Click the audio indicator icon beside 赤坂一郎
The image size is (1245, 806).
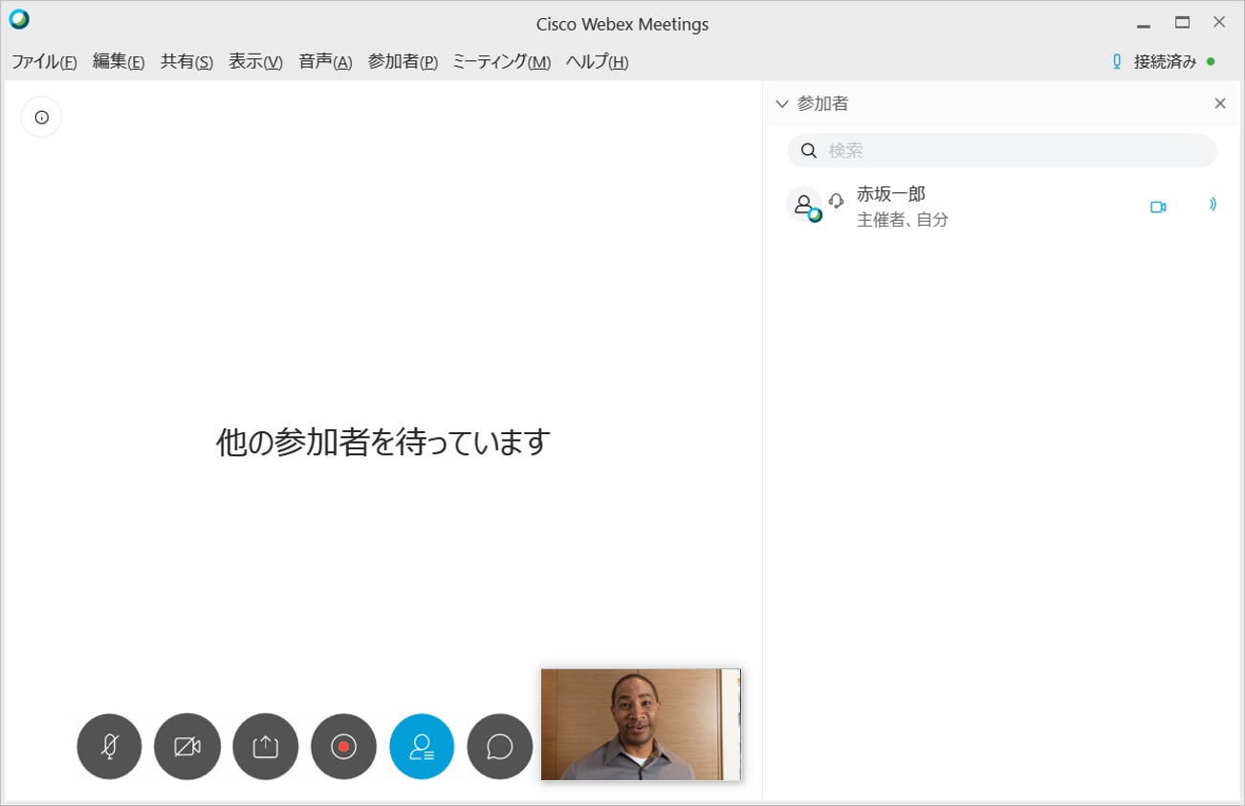point(1212,205)
